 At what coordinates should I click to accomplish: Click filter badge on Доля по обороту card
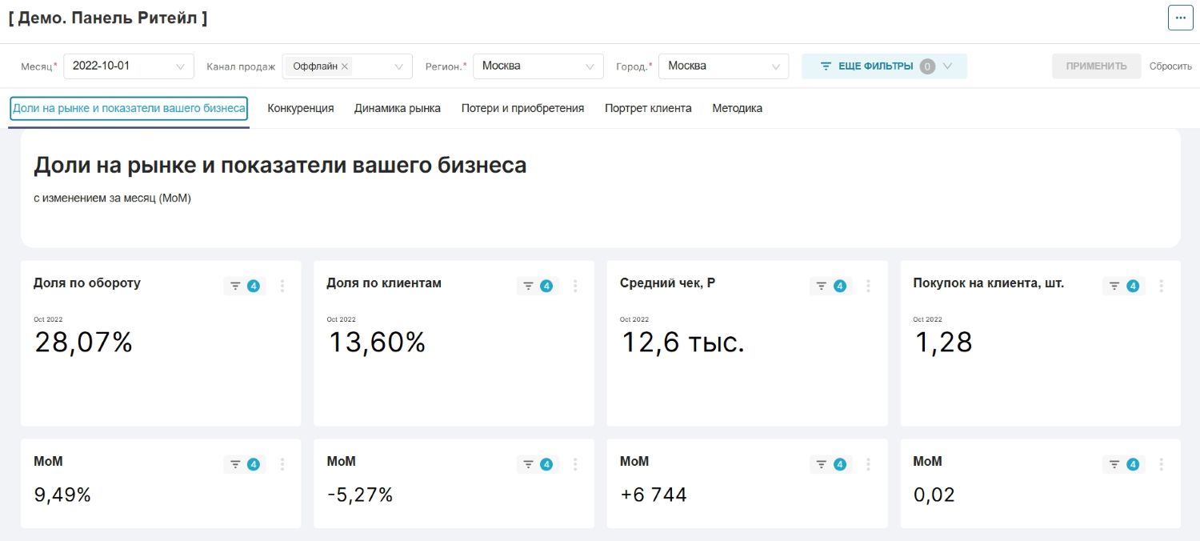tap(244, 286)
